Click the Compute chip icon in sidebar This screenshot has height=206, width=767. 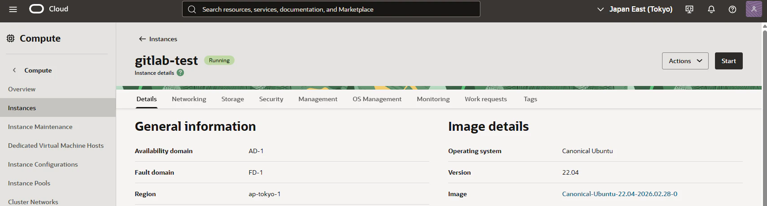pyautogui.click(x=11, y=39)
